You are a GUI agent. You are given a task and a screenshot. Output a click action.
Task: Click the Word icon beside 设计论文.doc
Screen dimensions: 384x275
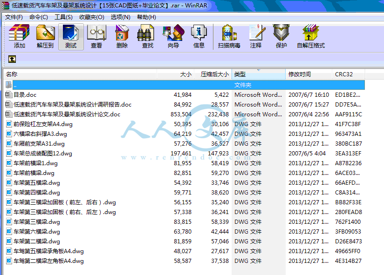pos(8,114)
